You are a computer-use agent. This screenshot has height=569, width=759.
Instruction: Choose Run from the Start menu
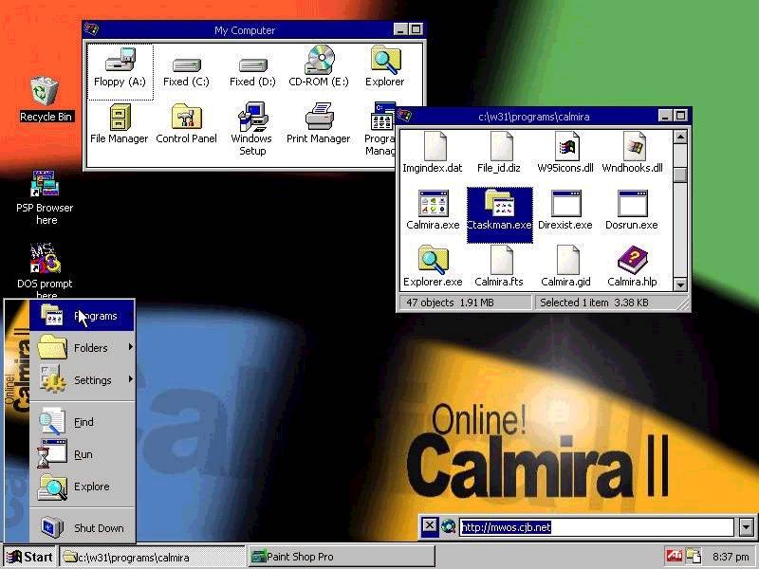(x=82, y=454)
